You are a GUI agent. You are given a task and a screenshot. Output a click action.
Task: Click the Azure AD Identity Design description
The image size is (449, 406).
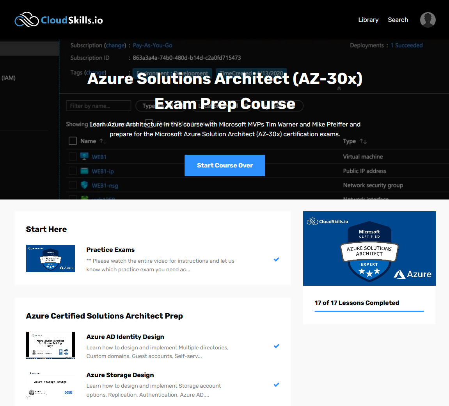tap(158, 352)
